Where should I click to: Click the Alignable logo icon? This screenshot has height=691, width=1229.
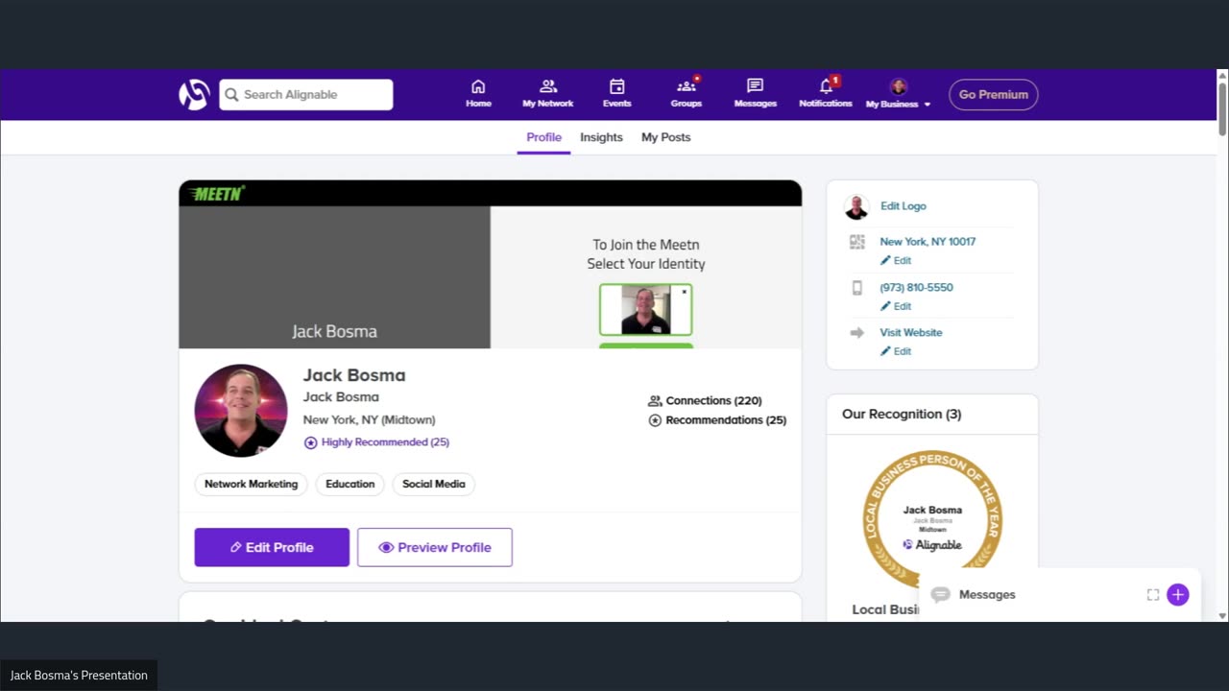tap(194, 94)
